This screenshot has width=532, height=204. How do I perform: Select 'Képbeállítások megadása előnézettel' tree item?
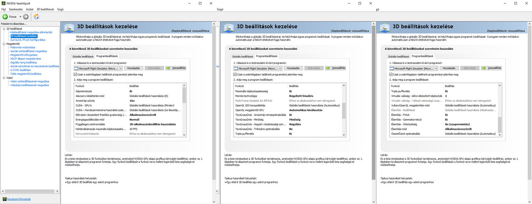(x=31, y=32)
